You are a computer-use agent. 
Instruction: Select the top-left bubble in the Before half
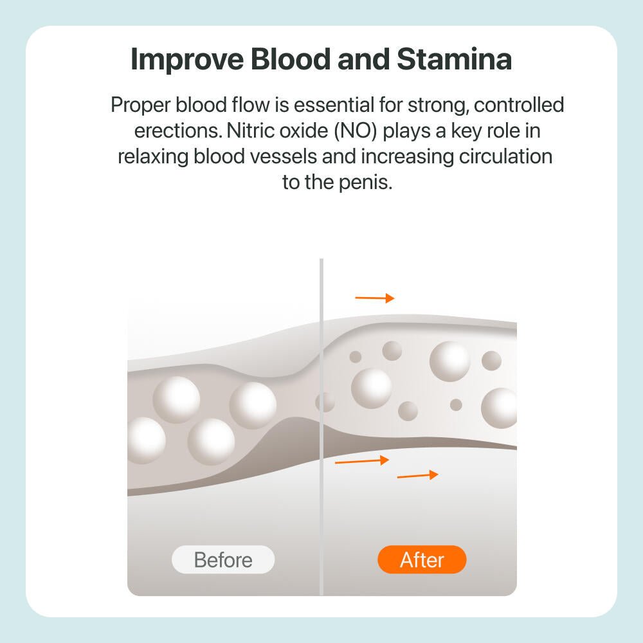tap(176, 400)
